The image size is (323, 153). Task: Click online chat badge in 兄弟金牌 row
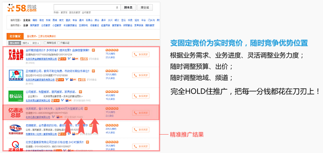click(62, 59)
